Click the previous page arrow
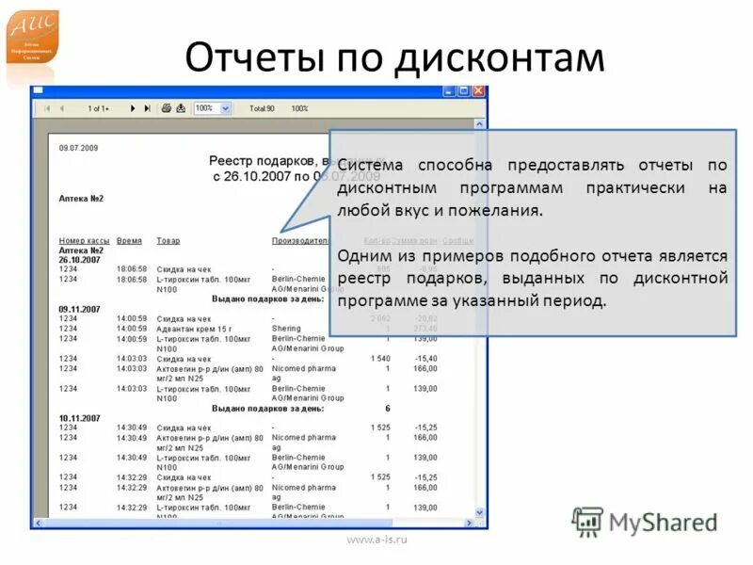Viewport: 753px width, 565px height. 62,108
